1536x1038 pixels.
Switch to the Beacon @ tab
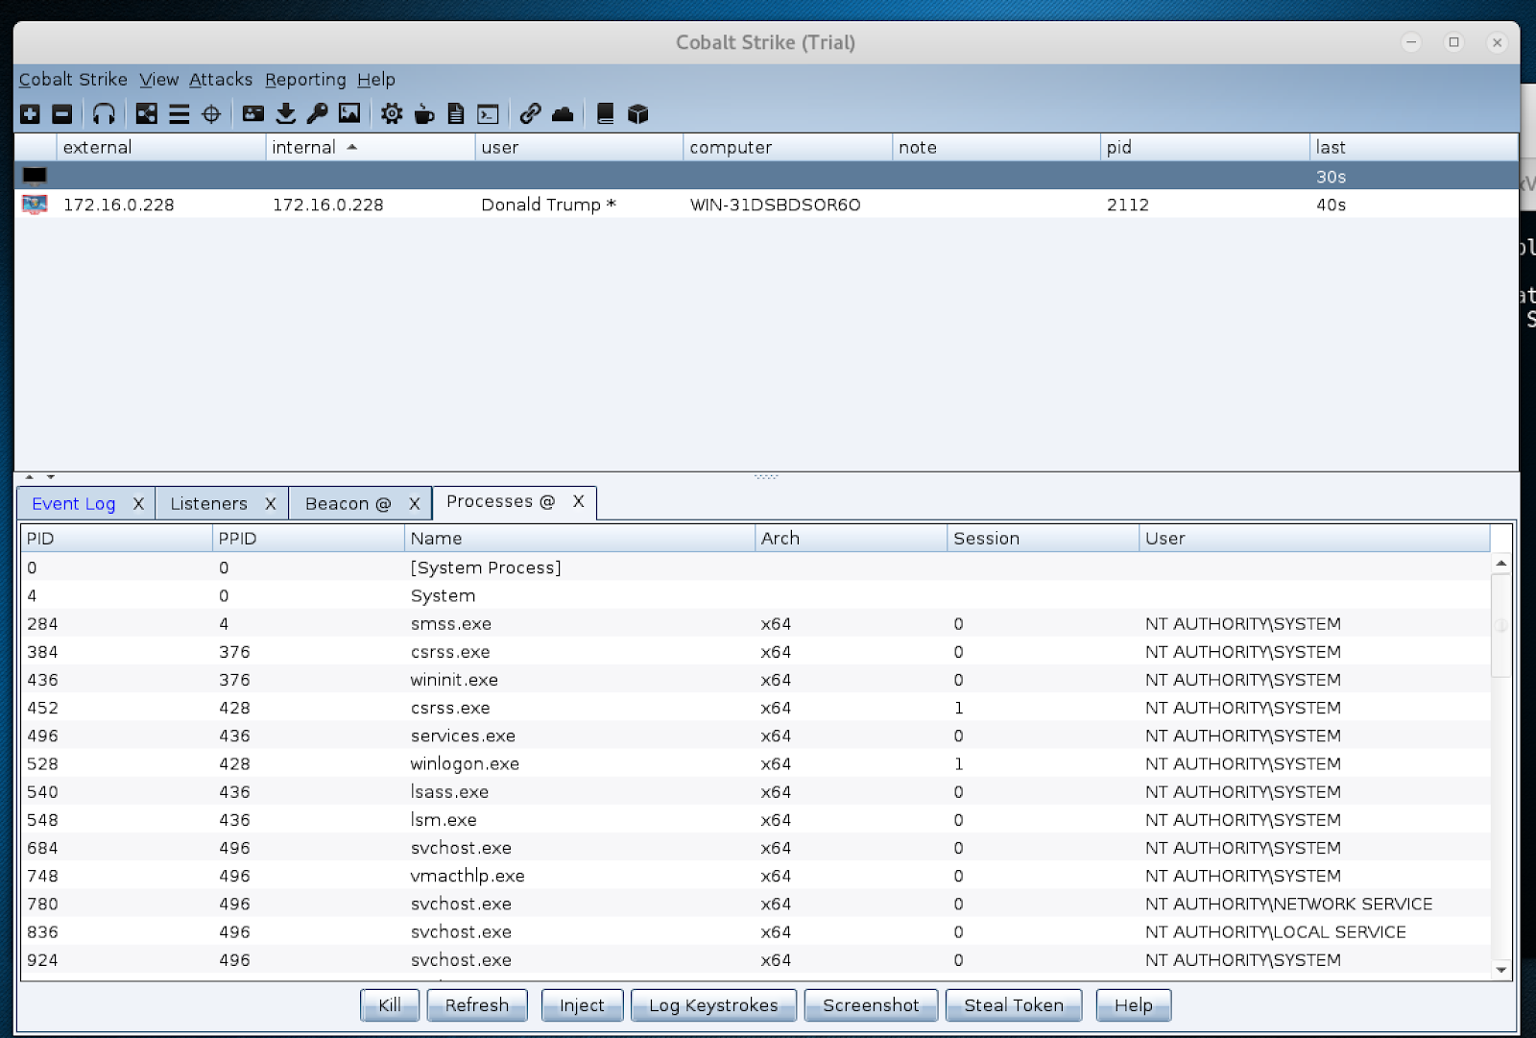point(348,504)
